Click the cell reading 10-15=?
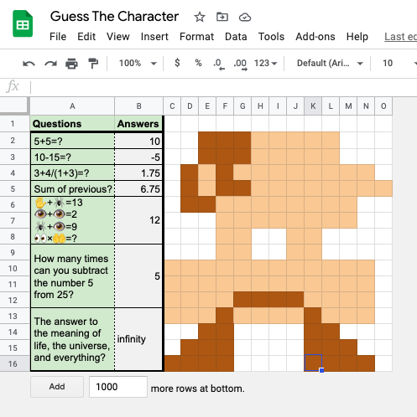This screenshot has height=417, width=417. click(x=72, y=157)
